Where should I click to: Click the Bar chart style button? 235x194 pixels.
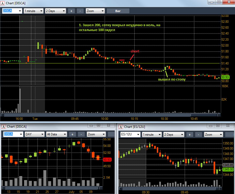tap(118, 11)
